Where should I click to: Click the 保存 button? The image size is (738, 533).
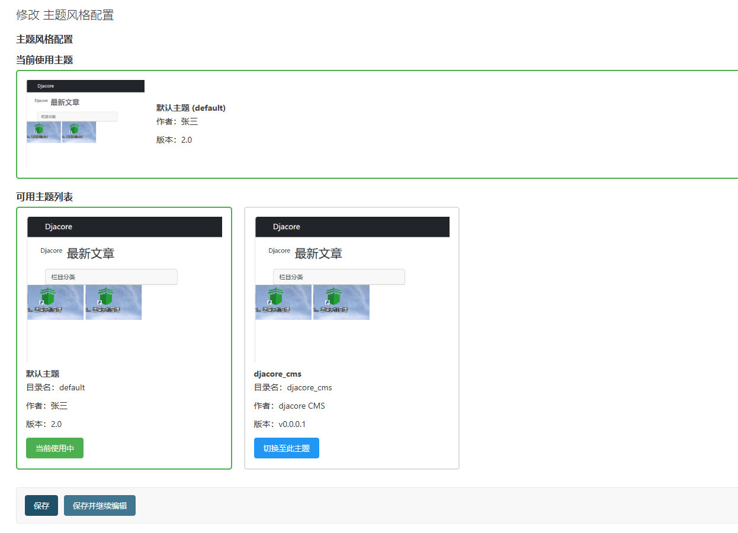coord(41,506)
